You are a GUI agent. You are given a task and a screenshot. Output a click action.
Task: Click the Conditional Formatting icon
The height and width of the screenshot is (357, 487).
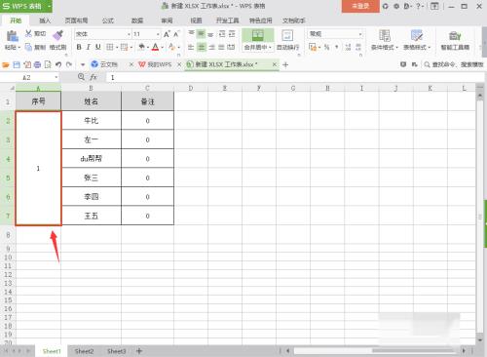[x=385, y=35]
